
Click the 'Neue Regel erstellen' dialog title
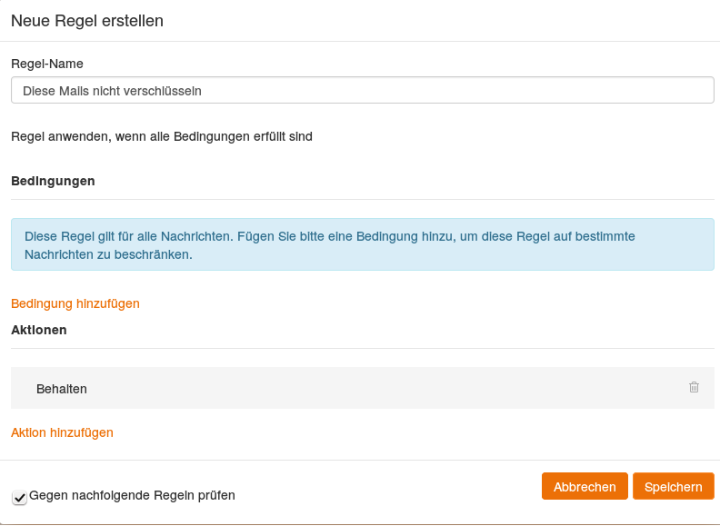(x=87, y=21)
